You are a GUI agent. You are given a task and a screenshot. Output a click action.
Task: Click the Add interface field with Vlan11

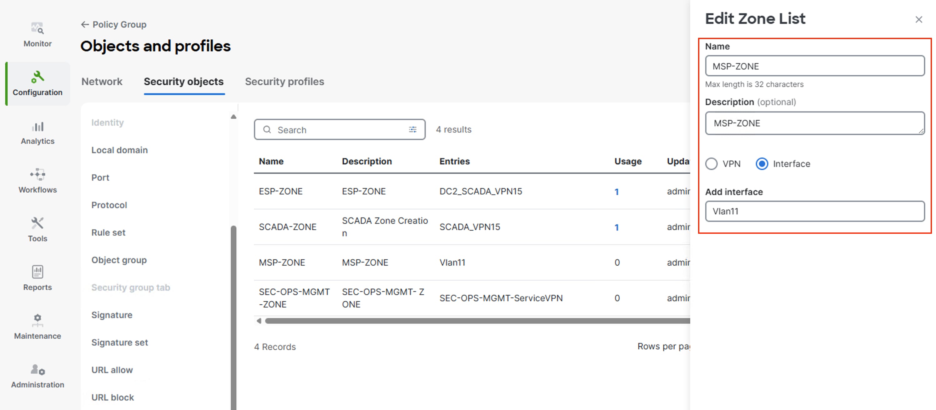[x=815, y=211]
